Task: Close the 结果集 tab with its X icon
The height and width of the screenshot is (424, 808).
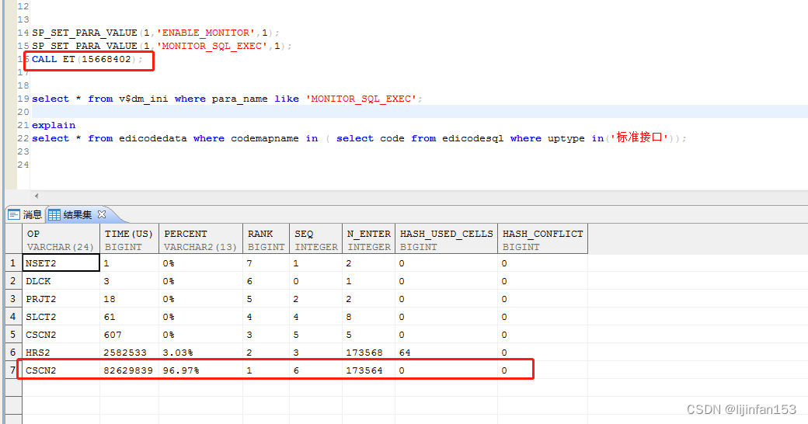Action: (x=102, y=214)
